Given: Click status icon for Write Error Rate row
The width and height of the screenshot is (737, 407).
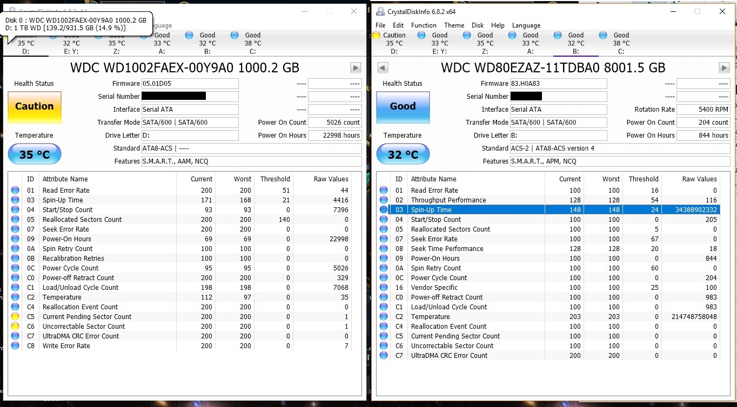Looking at the screenshot, I should tap(15, 346).
